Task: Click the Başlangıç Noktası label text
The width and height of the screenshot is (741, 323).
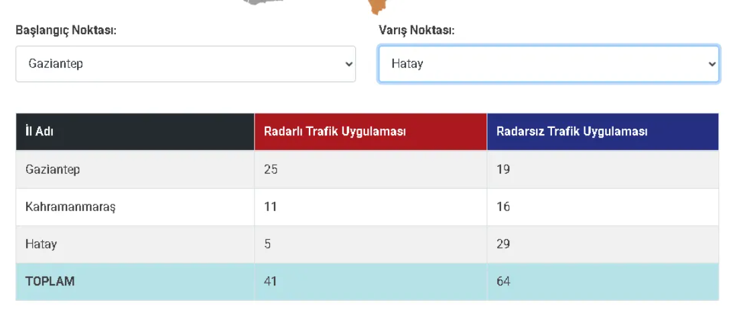Action: click(x=66, y=31)
